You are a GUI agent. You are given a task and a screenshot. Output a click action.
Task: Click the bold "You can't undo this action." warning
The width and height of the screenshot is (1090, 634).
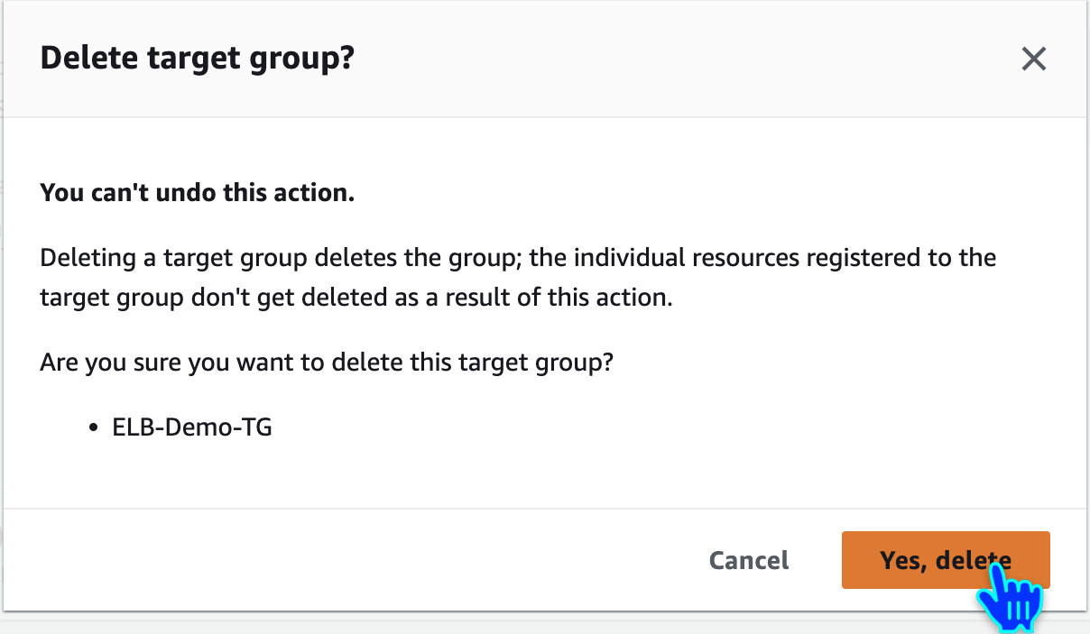197,194
